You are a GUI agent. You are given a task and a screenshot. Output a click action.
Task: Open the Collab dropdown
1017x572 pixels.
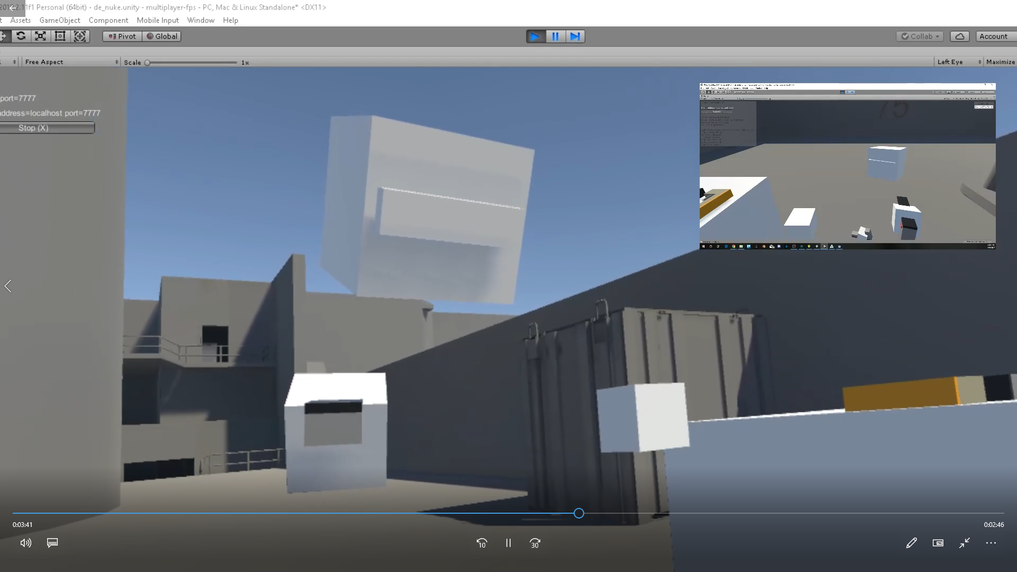tap(920, 37)
